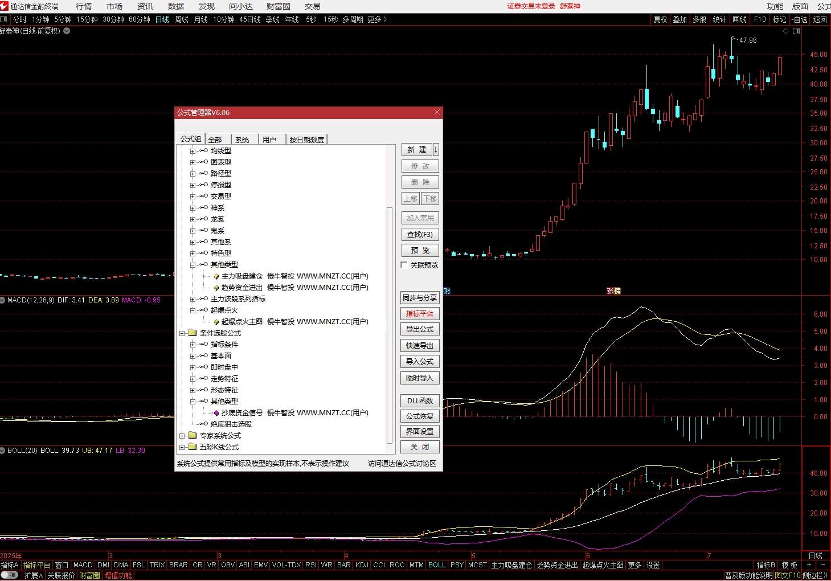Click the plus zoom icon at bottom right
Image resolution: width=831 pixels, height=581 pixels.
[809, 565]
